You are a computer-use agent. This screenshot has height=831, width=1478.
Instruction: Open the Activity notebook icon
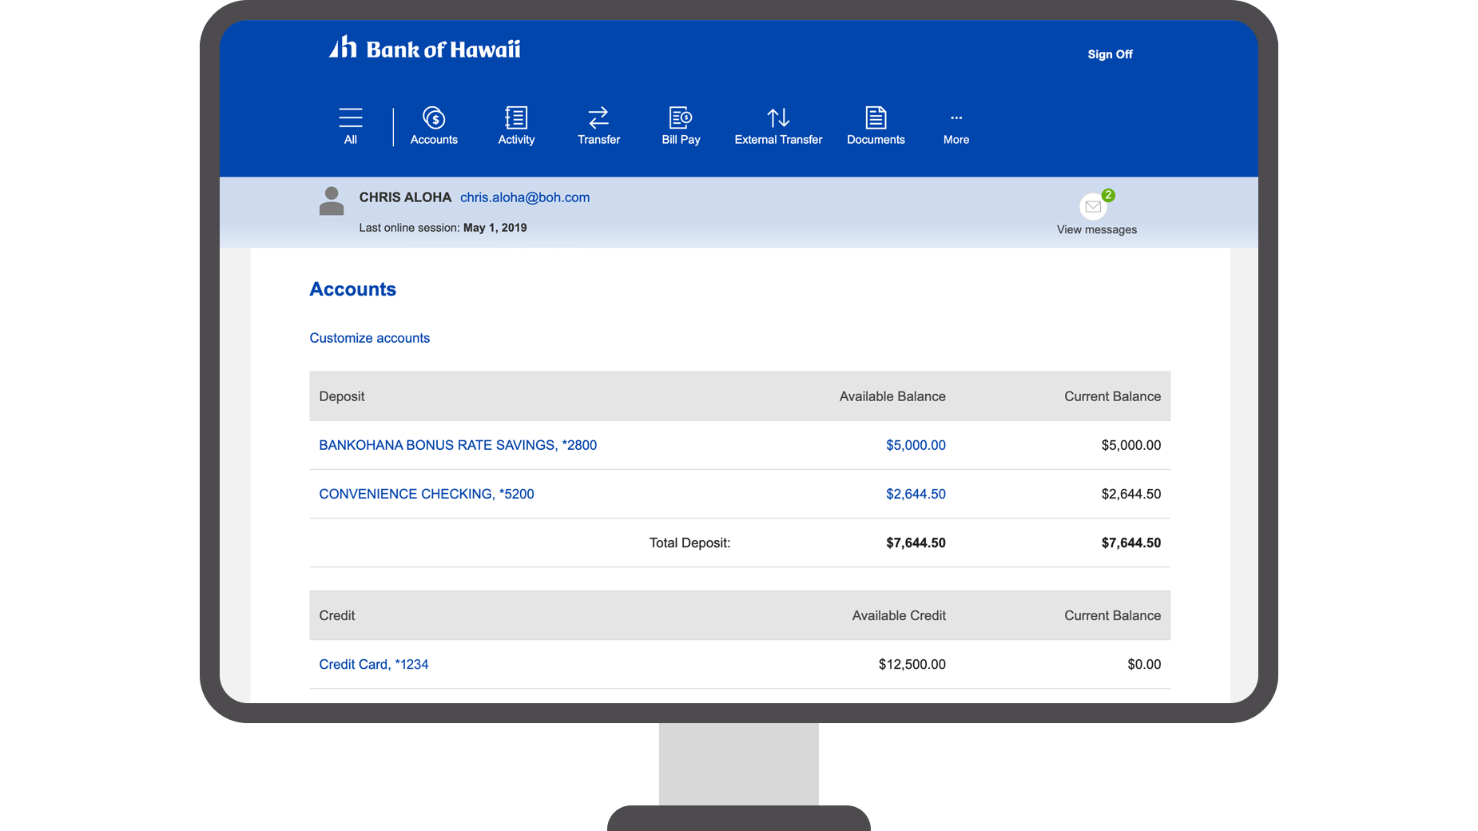[x=516, y=117]
